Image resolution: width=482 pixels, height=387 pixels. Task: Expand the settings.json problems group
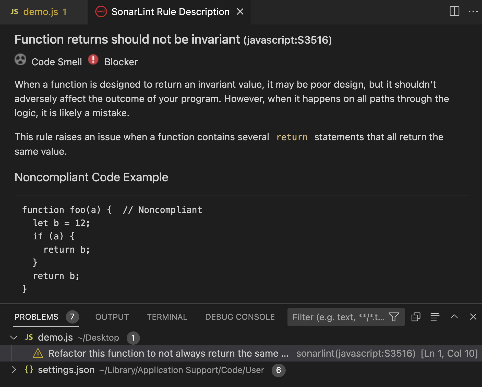tap(14, 370)
